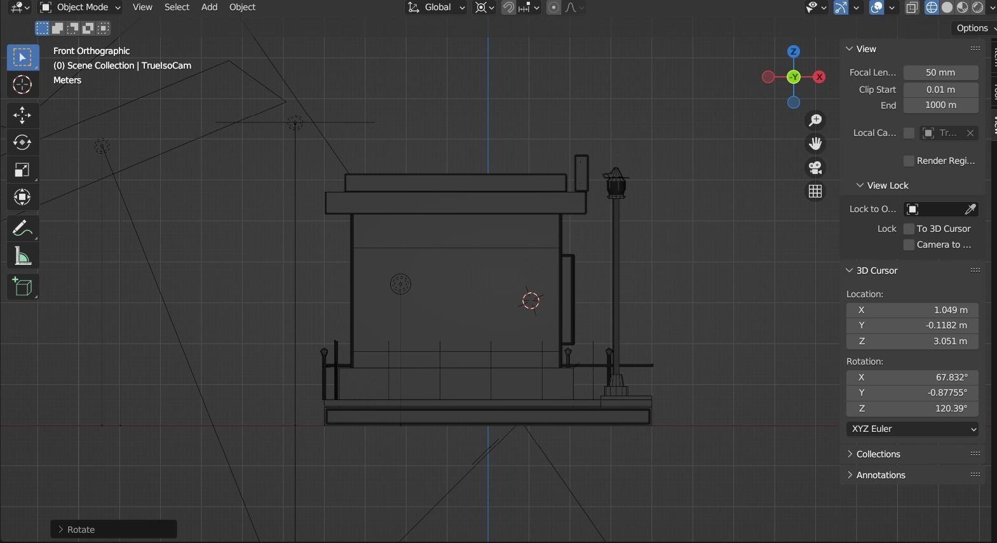Viewport: 997px width, 543px height.
Task: Select the Select Box tool
Action: pyautogui.click(x=22, y=57)
